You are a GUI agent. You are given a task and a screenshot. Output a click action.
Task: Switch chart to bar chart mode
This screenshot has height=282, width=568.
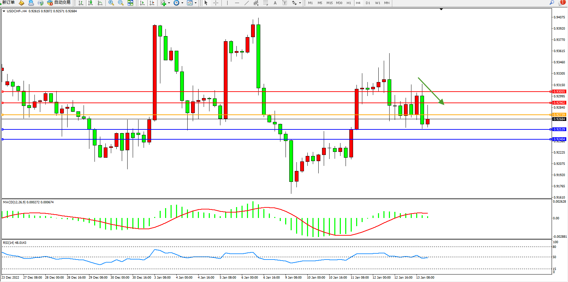(x=81, y=3)
